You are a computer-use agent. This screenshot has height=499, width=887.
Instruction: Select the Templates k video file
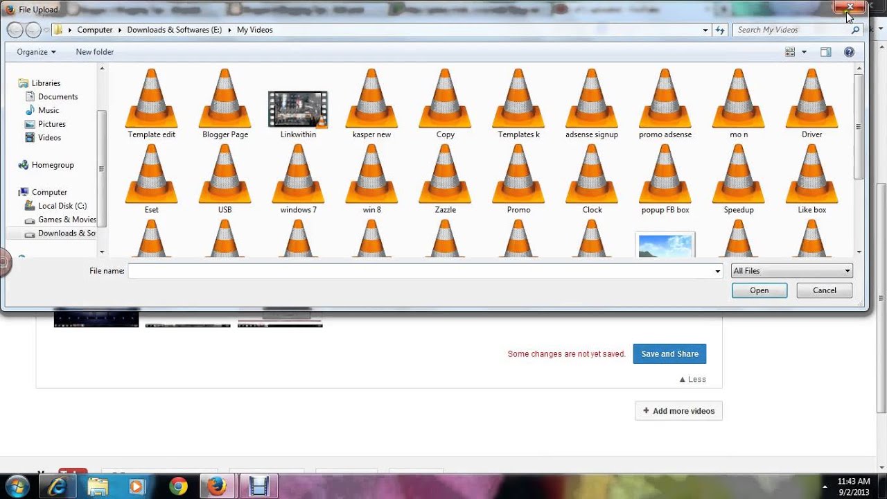[518, 104]
